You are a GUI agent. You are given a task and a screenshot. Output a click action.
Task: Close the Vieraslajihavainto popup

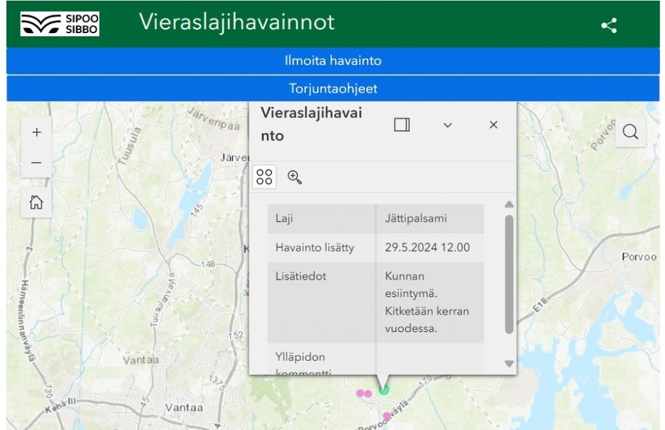494,125
